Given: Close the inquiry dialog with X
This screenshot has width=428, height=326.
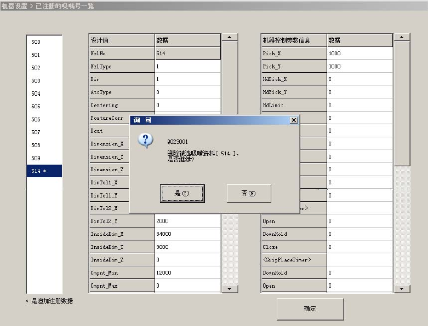Looking at the screenshot, I should [x=294, y=120].
